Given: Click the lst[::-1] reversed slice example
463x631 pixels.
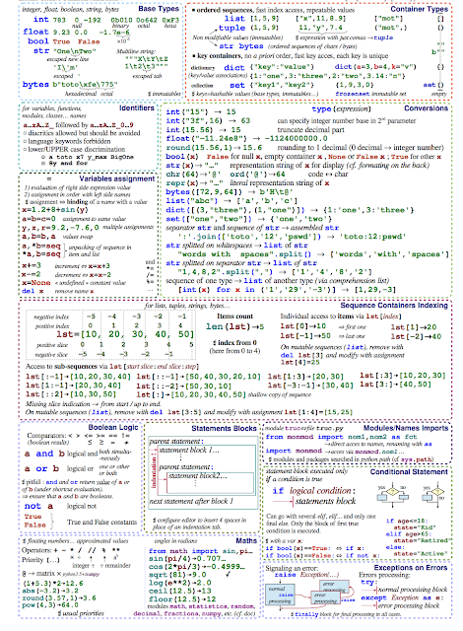Looking at the screenshot, I should pyautogui.click(x=199, y=377).
